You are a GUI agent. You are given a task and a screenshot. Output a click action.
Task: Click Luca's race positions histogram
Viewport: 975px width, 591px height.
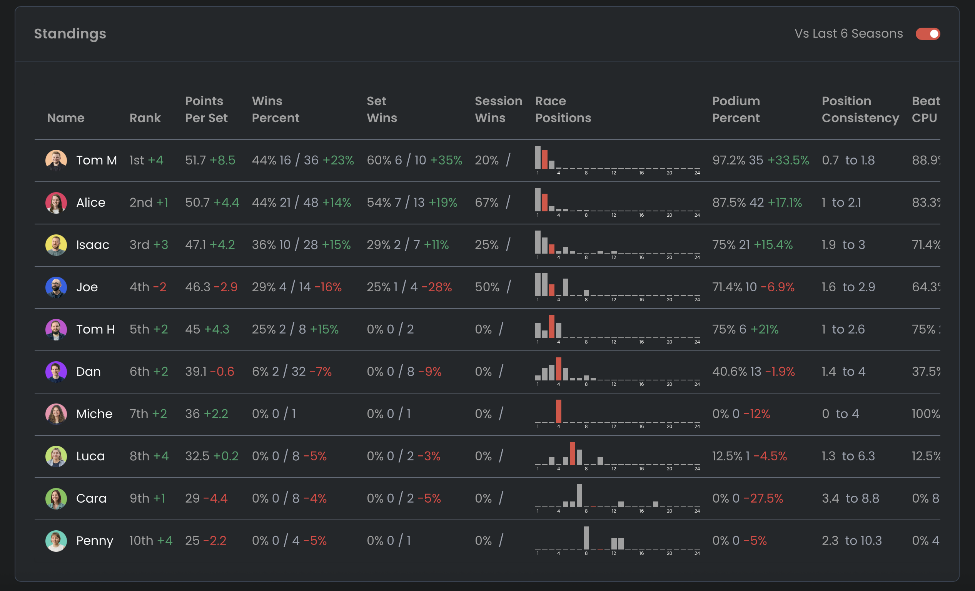pyautogui.click(x=617, y=455)
